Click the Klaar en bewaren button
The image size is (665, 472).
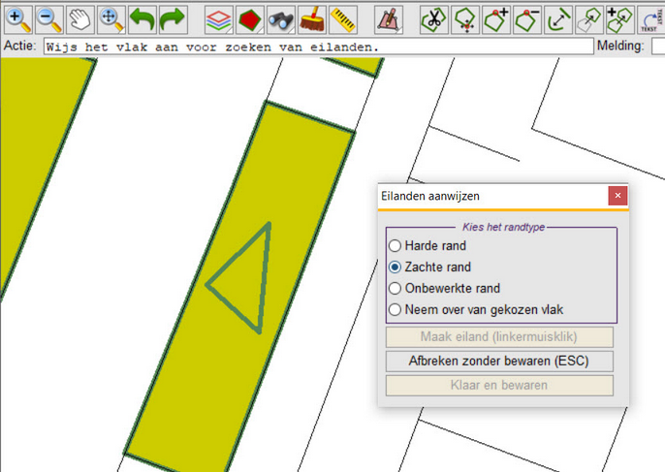499,386
